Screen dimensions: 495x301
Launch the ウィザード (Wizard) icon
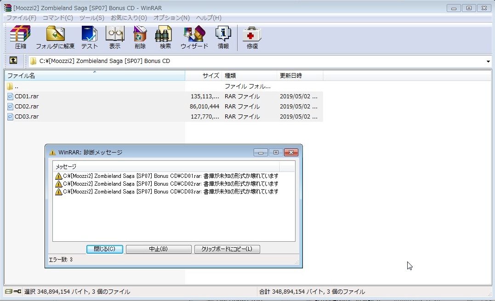(x=194, y=37)
